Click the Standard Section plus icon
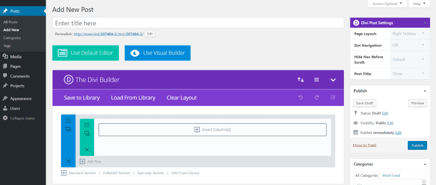The width and height of the screenshot is (436, 185). point(64,173)
